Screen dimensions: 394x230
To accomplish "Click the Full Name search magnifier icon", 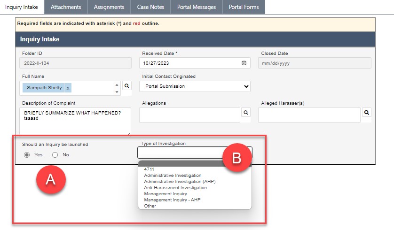I will [126, 86].
